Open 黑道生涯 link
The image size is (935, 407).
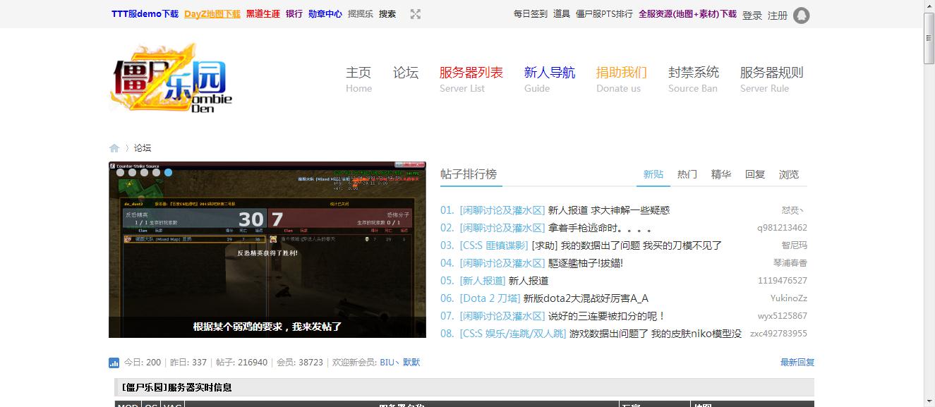coord(263,14)
